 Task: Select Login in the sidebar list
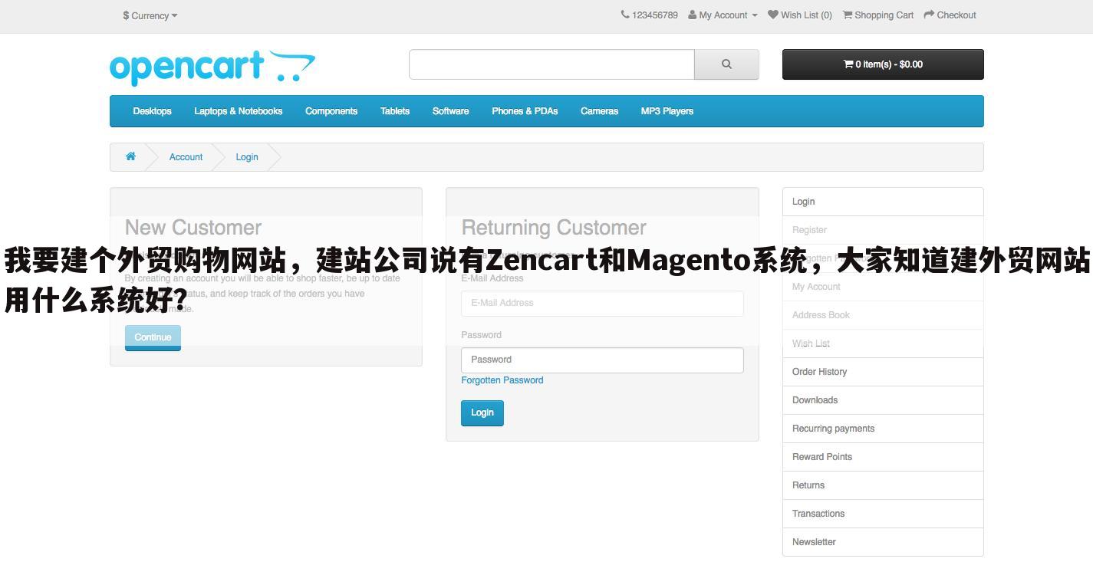point(883,202)
